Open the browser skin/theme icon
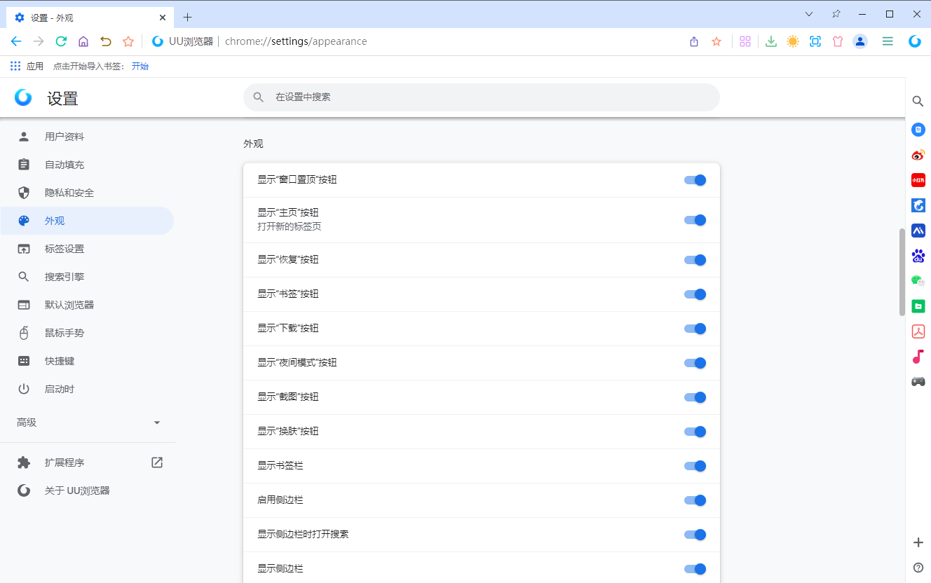Image resolution: width=931 pixels, height=583 pixels. coord(838,41)
